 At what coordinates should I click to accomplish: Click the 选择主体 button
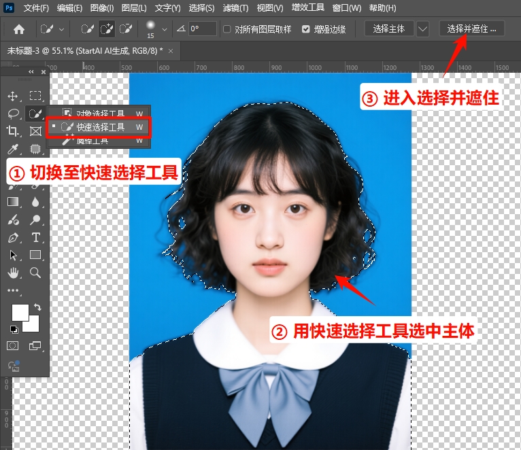coord(389,29)
